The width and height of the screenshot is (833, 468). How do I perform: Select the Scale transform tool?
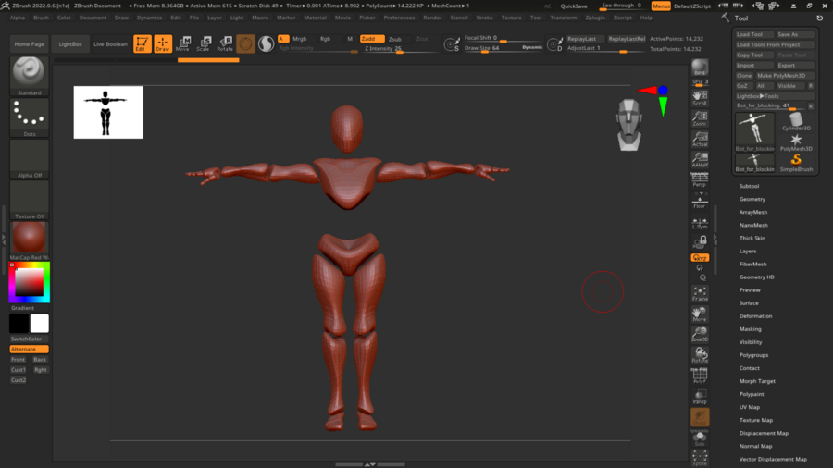[x=203, y=43]
